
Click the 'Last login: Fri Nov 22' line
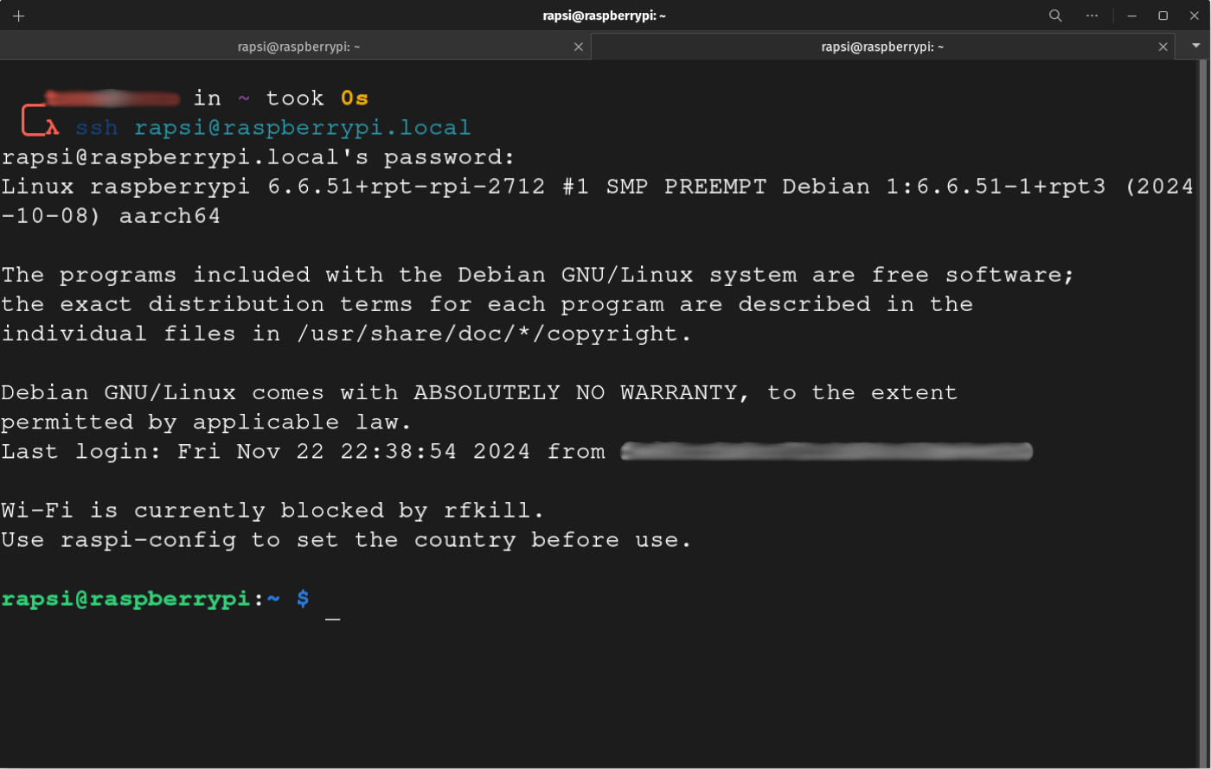pyautogui.click(x=303, y=452)
